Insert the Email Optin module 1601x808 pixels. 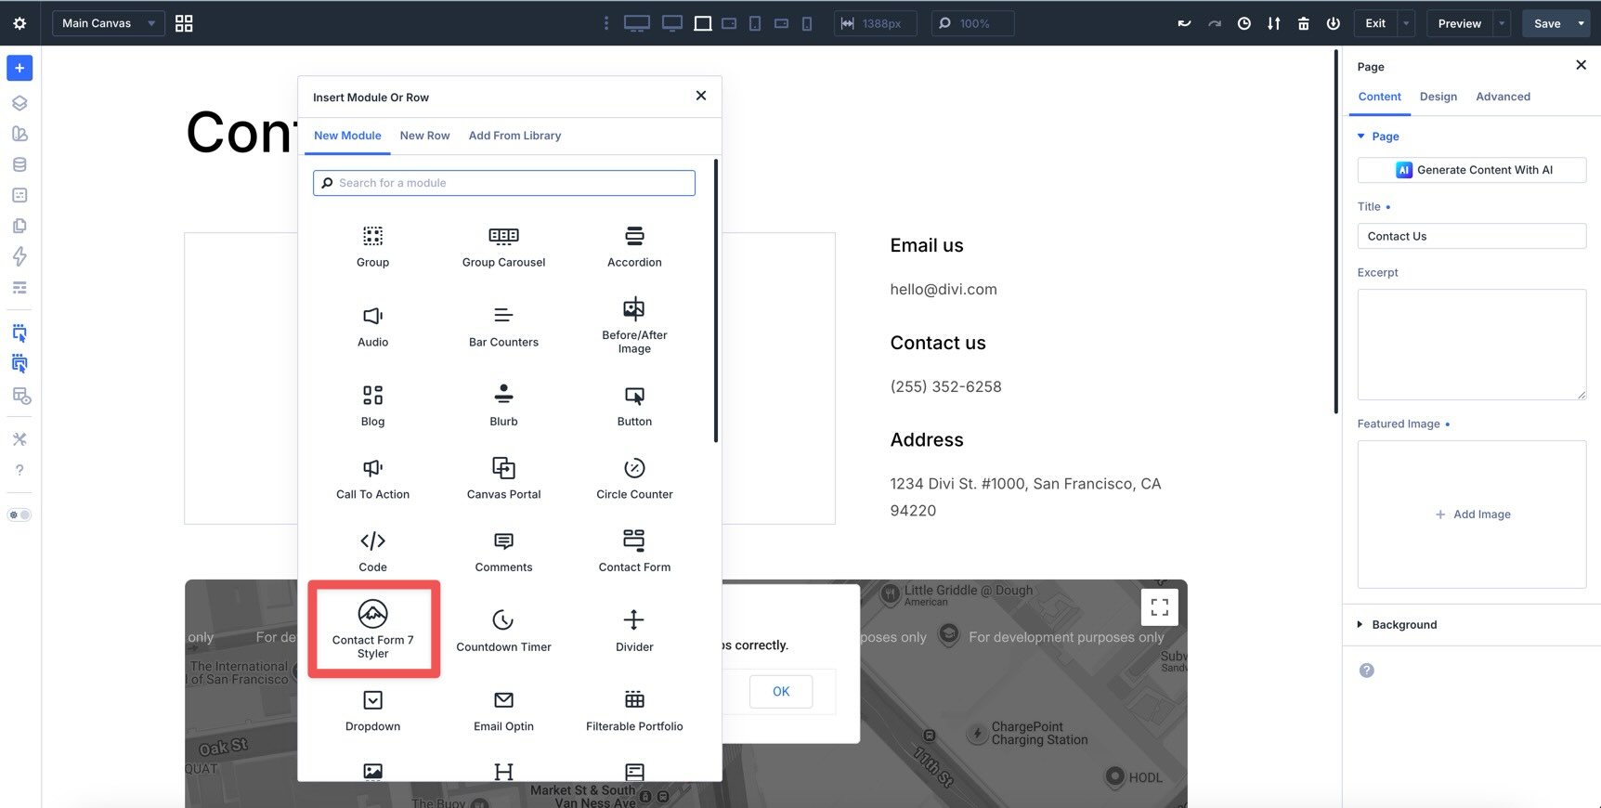coord(503,711)
